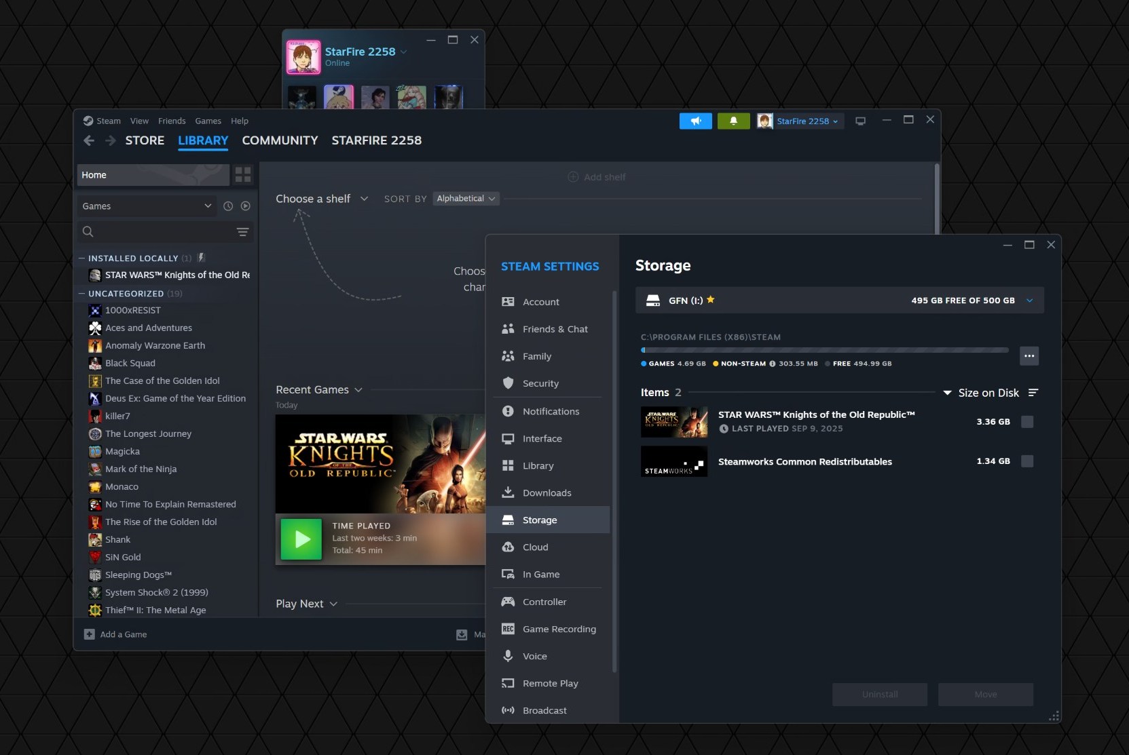
Task: Click the announcements megaphone icon
Action: tap(695, 121)
